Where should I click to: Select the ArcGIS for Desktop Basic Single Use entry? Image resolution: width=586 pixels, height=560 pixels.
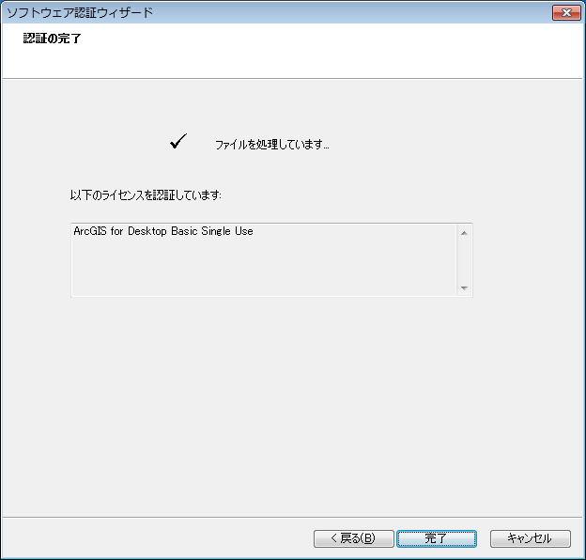click(x=163, y=231)
